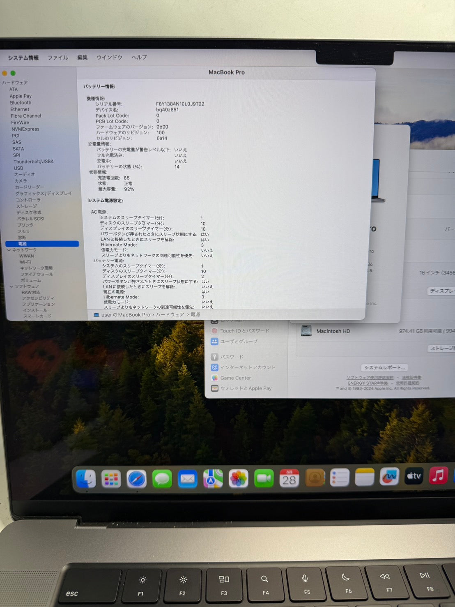Open Apple Music from the Dock
455x607 pixels.
pyautogui.click(x=439, y=477)
